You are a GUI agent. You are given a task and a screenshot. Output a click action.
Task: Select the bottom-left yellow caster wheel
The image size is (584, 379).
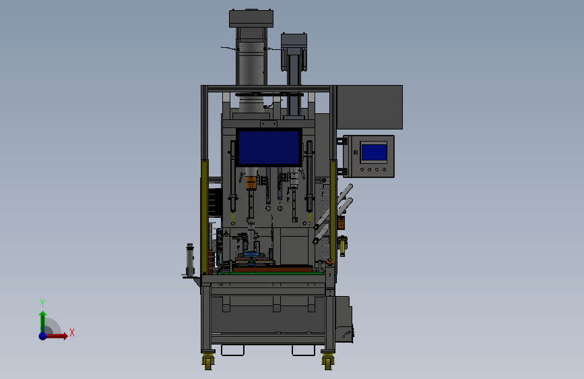click(x=208, y=361)
